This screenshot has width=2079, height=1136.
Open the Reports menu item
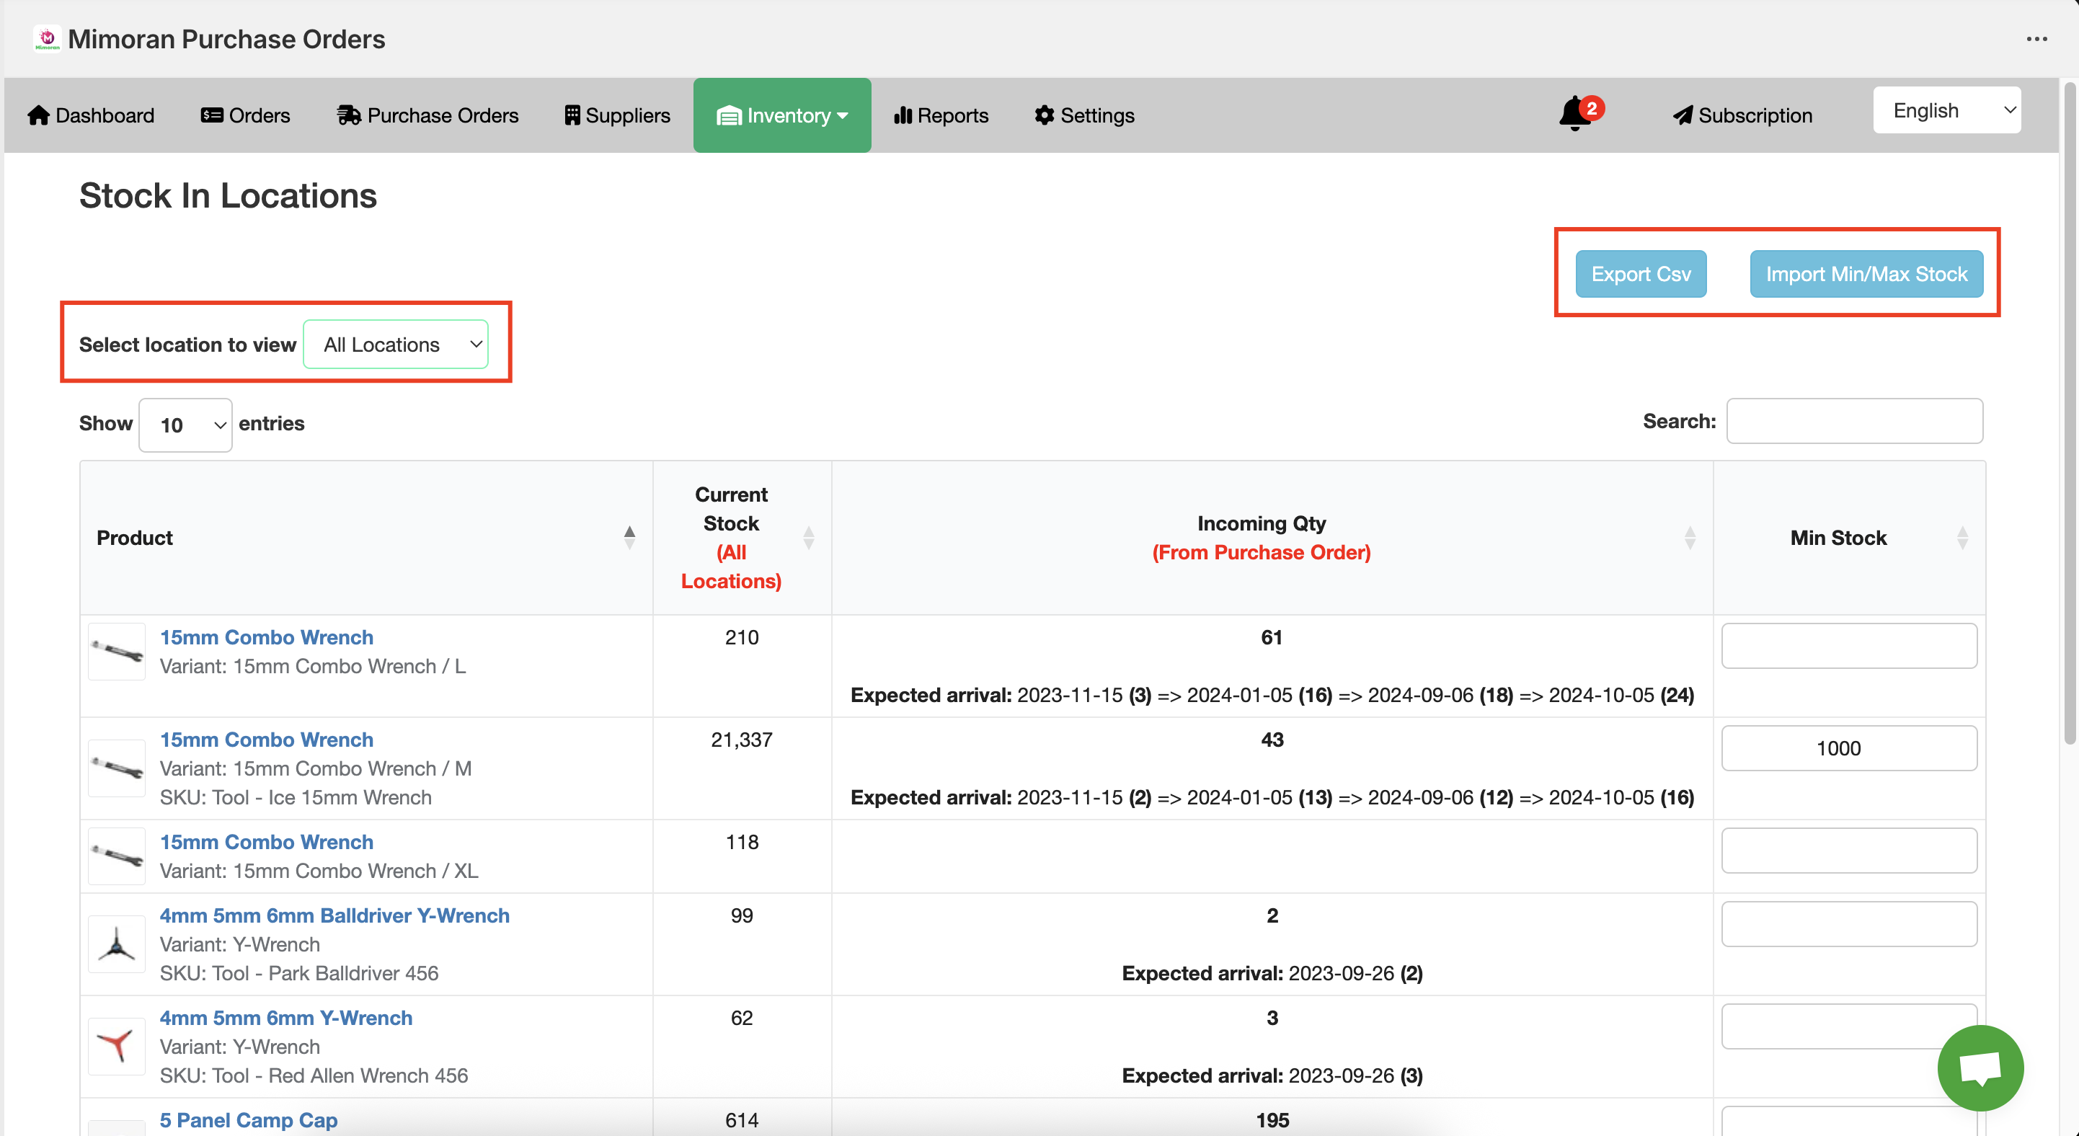click(941, 115)
